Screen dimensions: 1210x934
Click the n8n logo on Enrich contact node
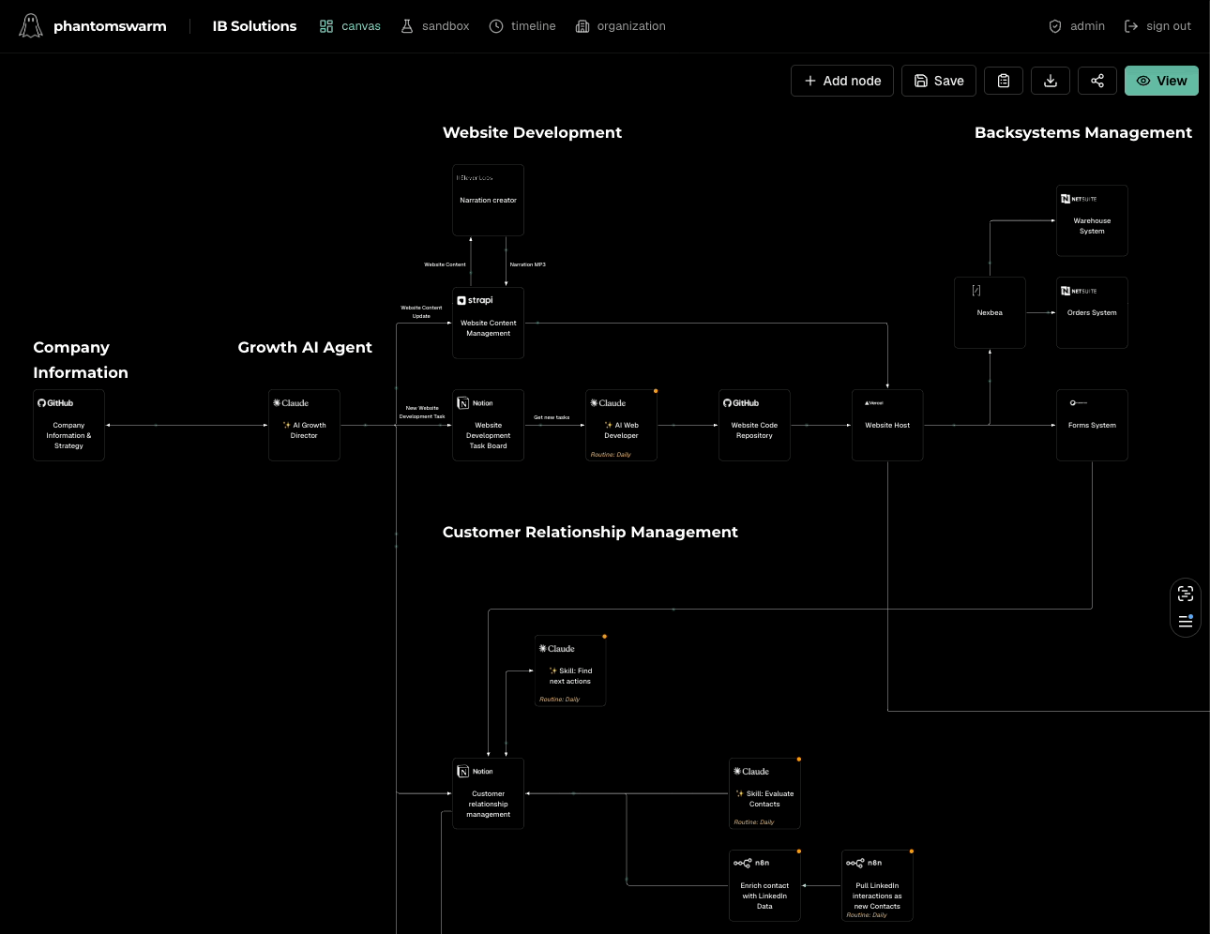click(x=751, y=863)
